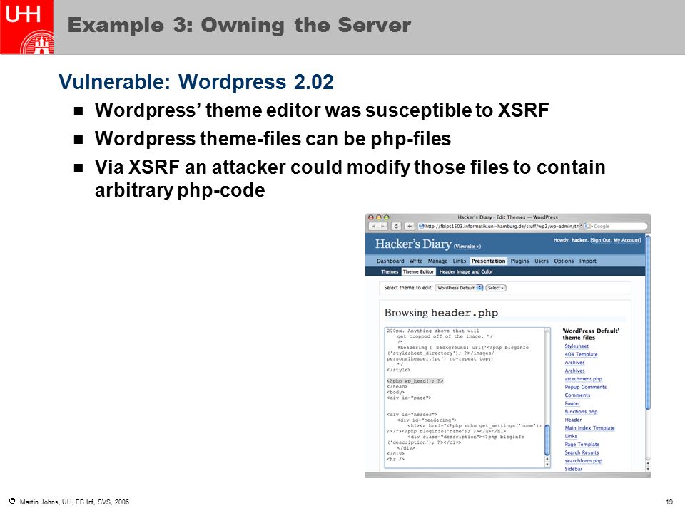The width and height of the screenshot is (685, 513).
Task: Click the Sign Out link
Action: coord(601,240)
